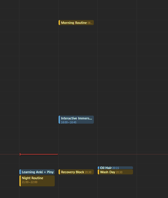Open the Night Routine event block

(x=37, y=181)
